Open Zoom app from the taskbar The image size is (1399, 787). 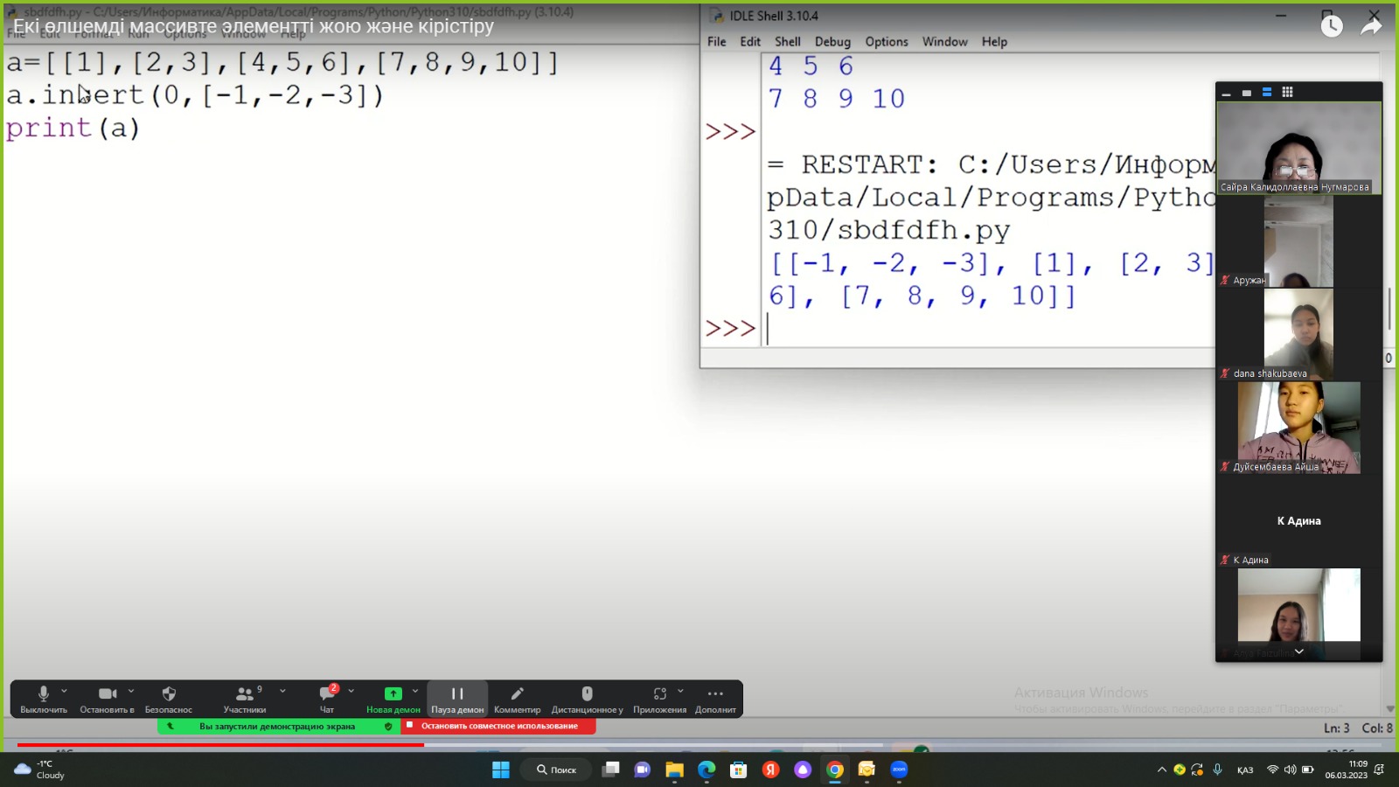[899, 770]
